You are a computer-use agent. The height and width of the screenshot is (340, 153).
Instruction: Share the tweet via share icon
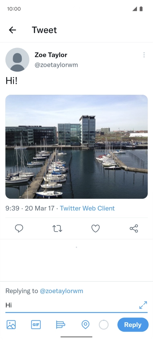click(x=134, y=228)
